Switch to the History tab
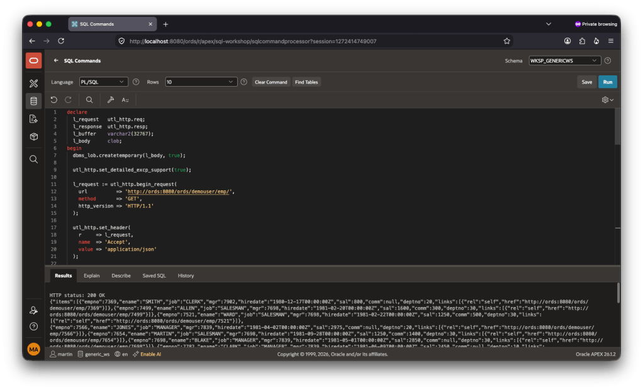The width and height of the screenshot is (643, 390). (x=186, y=276)
